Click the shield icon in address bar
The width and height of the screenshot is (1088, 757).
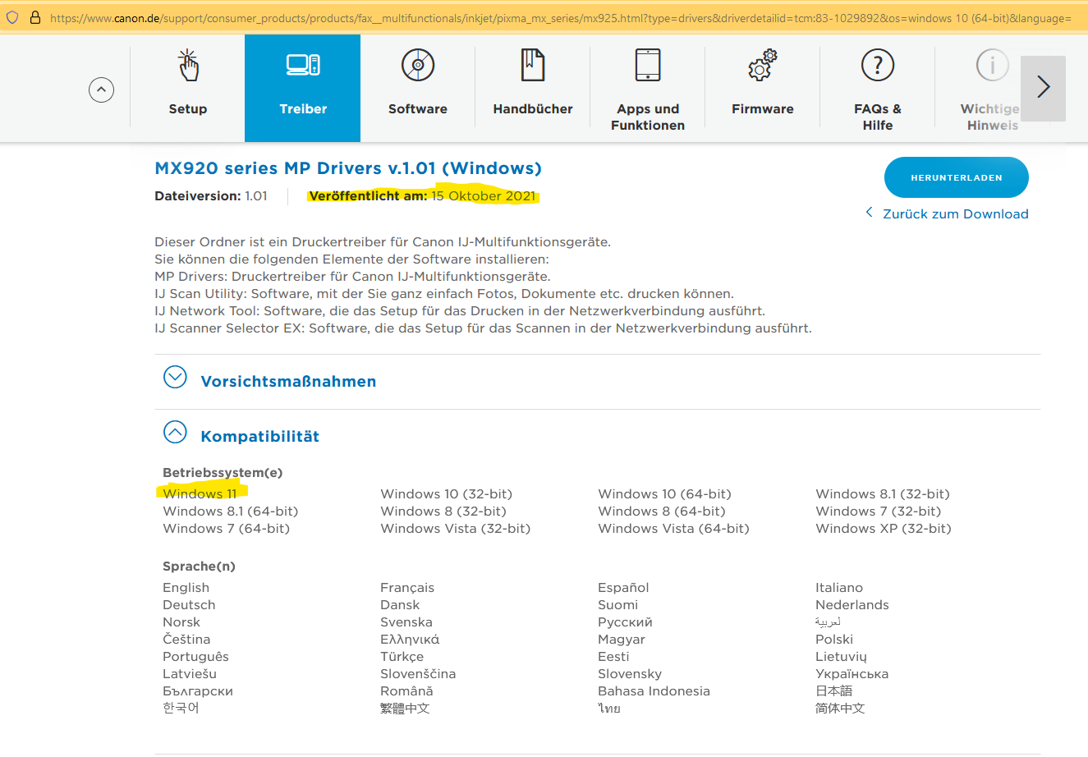point(12,17)
